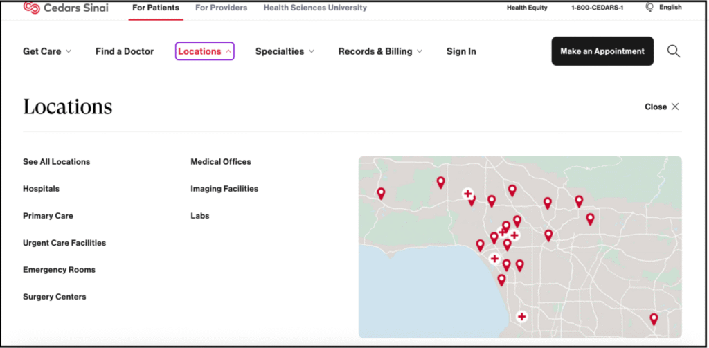Click the Make an Appointment button
Viewport: 709px width, 348px height.
click(x=602, y=51)
